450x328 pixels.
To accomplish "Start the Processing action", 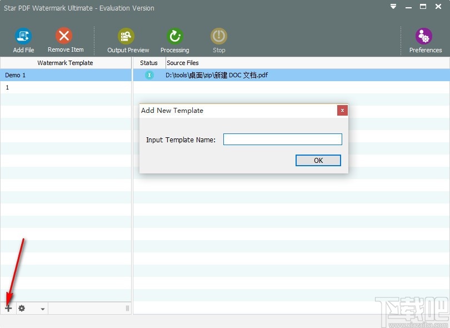I will coord(175,36).
